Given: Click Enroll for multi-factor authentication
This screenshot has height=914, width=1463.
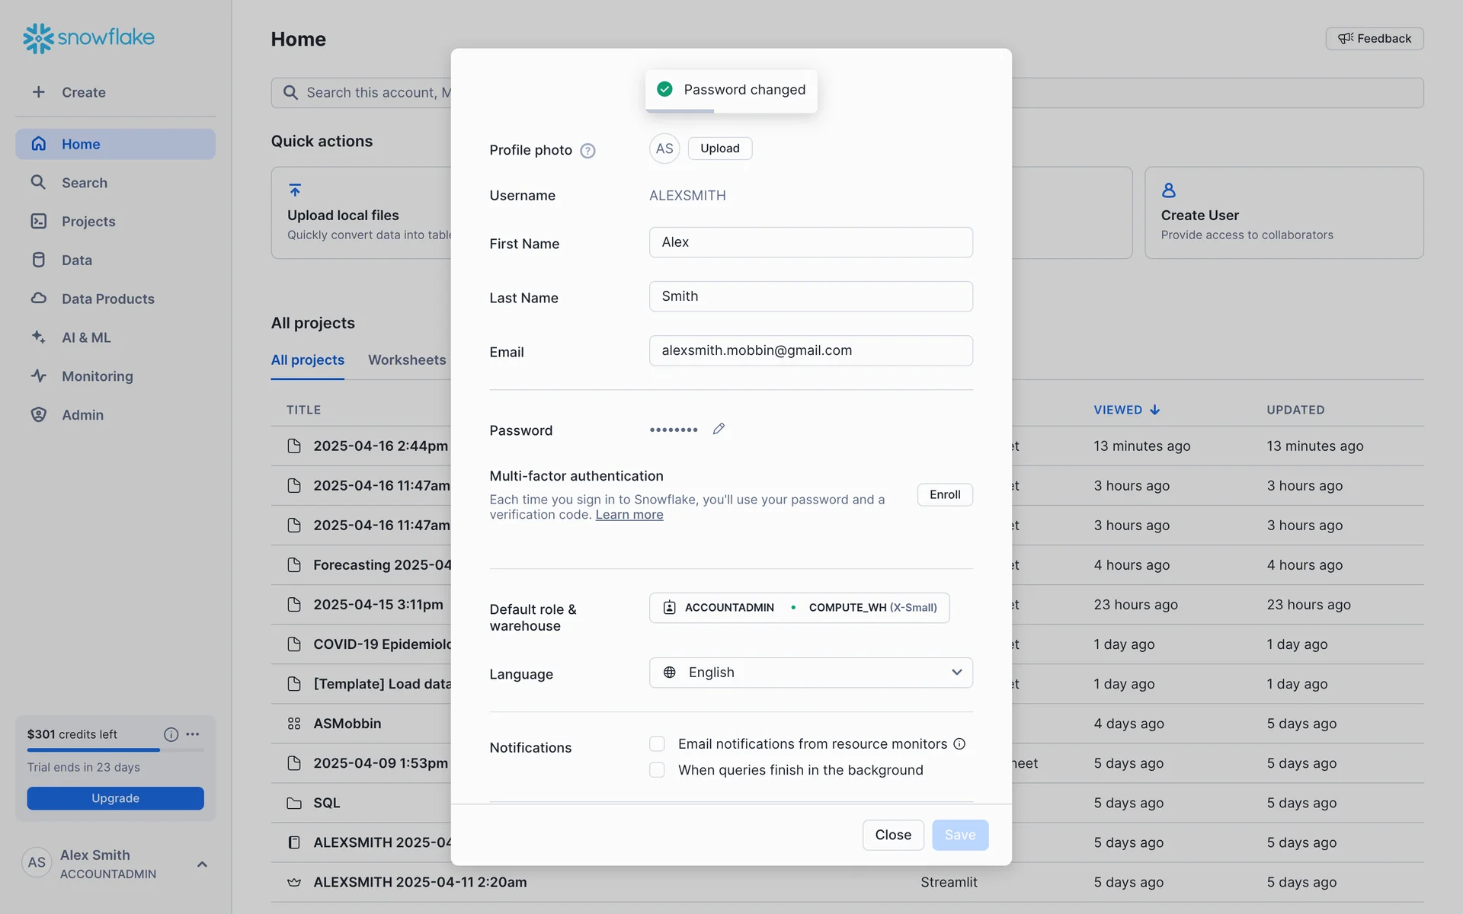Looking at the screenshot, I should (944, 494).
